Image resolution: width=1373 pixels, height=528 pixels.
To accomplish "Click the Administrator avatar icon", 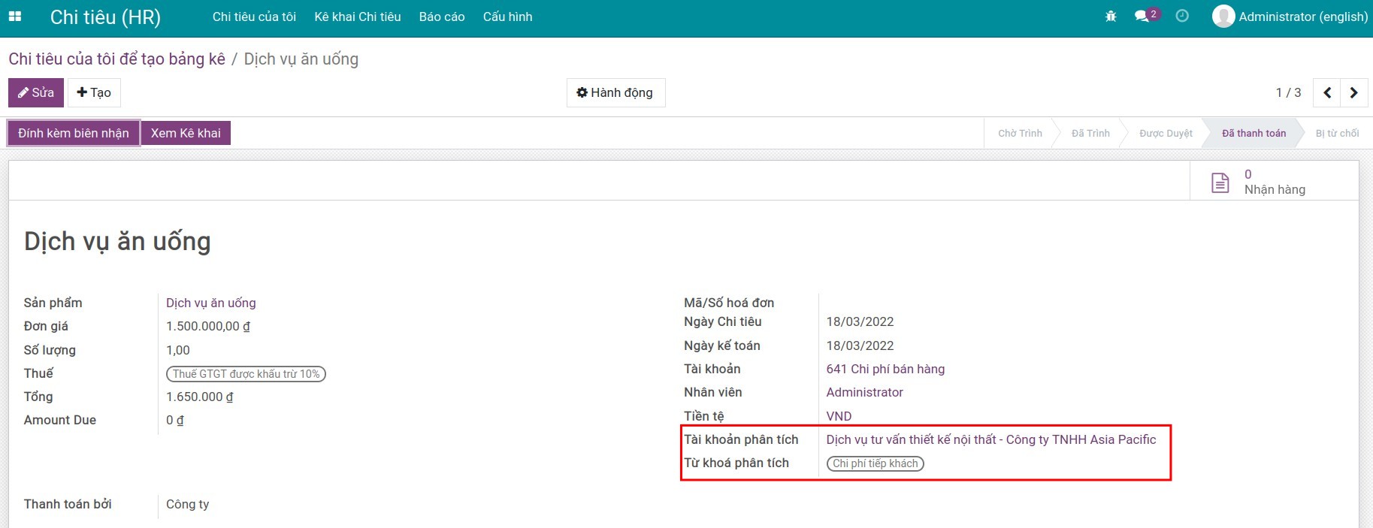I will click(1223, 17).
